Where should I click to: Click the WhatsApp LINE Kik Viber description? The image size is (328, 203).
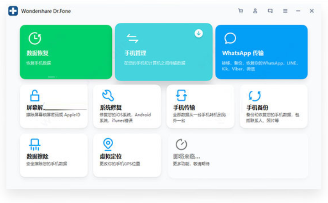click(x=260, y=66)
